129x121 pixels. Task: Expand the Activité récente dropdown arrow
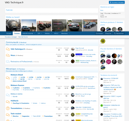pyautogui.click(x=35, y=34)
